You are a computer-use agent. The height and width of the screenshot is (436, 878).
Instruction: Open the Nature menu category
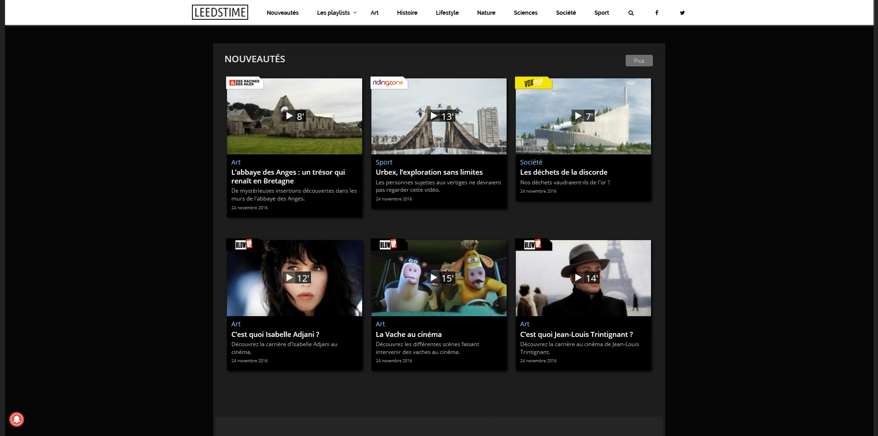pos(486,13)
